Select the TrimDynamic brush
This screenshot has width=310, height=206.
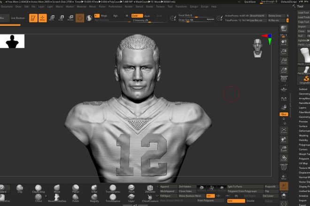tap(113, 189)
